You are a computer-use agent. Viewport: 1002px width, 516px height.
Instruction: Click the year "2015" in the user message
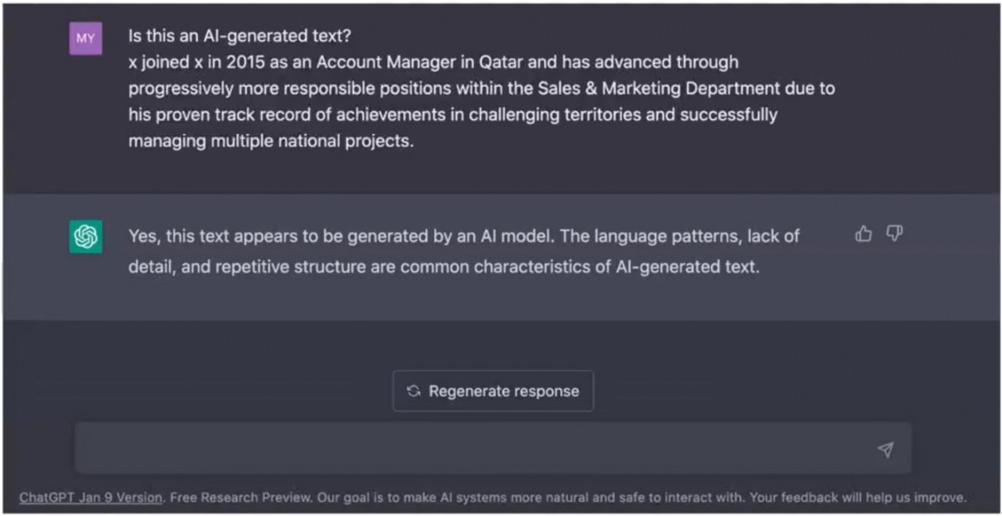click(x=246, y=62)
